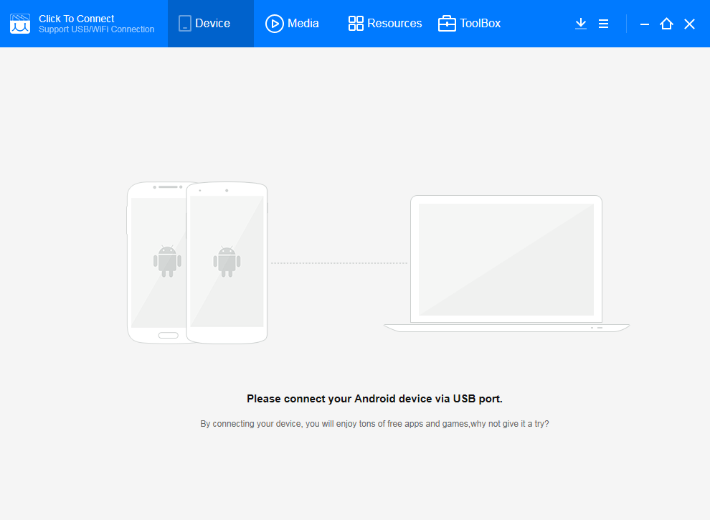Screen dimensions: 710x520
Task: Click 'Please connect your Android device via USB port.'
Action: 374,399
